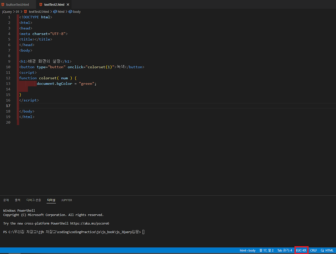
Task: Click the html symbol icon in the breadcrumb
Action: (55, 12)
